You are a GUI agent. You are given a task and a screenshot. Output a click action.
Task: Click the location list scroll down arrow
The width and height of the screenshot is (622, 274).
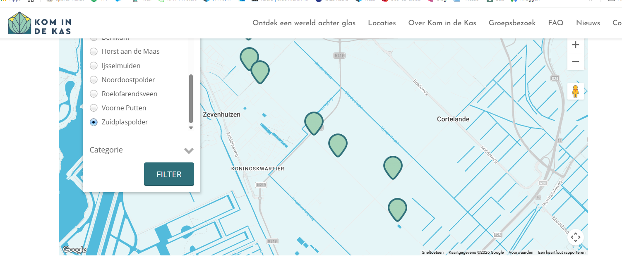click(191, 128)
